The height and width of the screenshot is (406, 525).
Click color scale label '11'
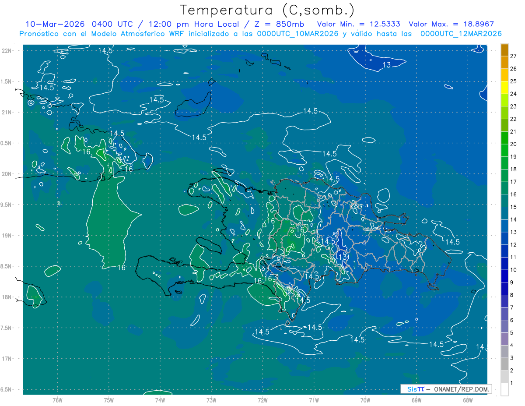pos(513,257)
